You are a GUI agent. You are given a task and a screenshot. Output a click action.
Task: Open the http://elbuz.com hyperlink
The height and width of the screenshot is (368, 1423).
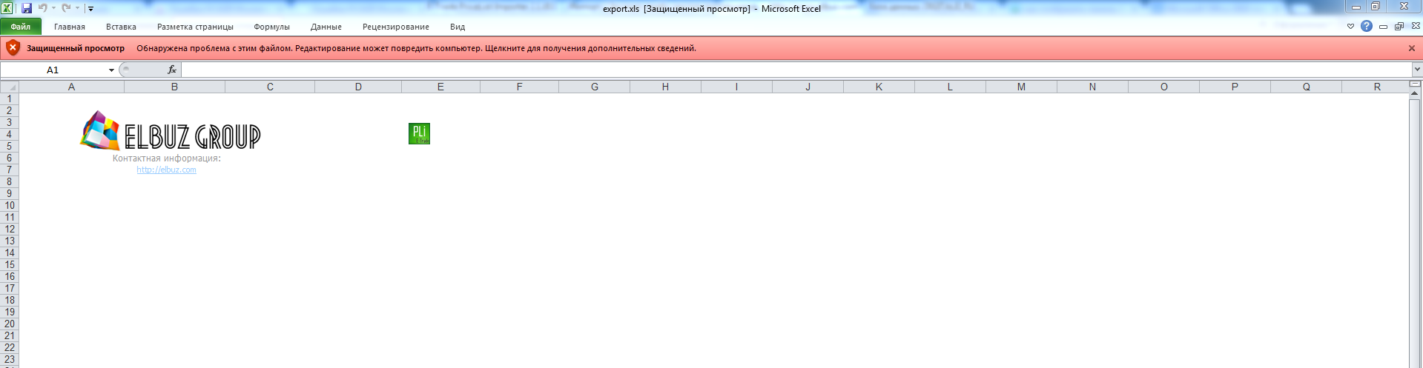166,170
